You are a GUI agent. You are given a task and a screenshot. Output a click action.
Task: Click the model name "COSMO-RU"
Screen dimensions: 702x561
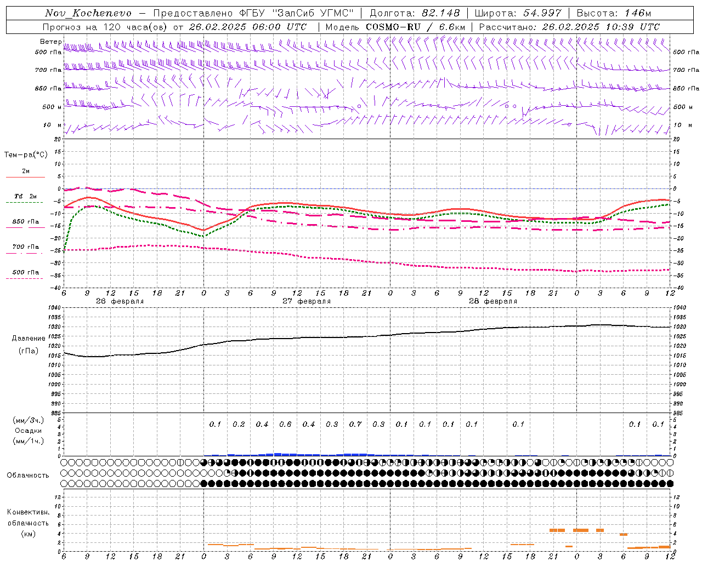click(x=393, y=27)
